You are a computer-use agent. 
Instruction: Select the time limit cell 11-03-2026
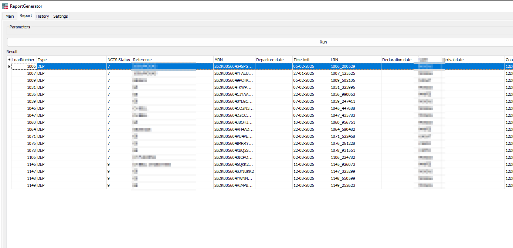[x=303, y=164]
